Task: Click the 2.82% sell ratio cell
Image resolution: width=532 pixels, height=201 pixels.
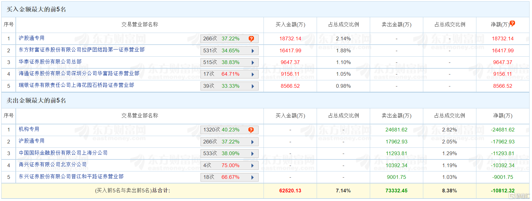Action: [x=450, y=130]
